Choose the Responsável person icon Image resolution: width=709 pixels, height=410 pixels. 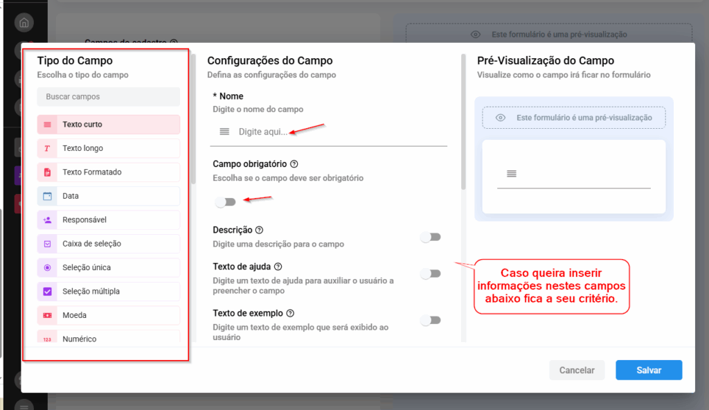tap(47, 220)
